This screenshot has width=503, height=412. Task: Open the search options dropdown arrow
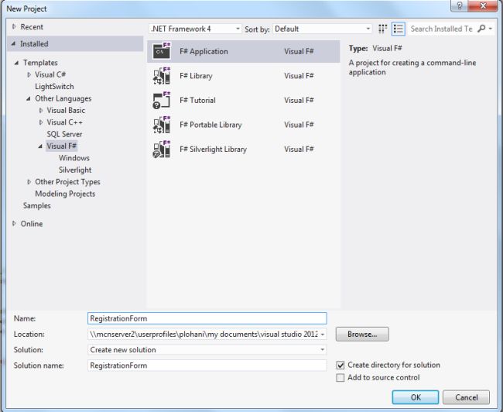(x=491, y=29)
